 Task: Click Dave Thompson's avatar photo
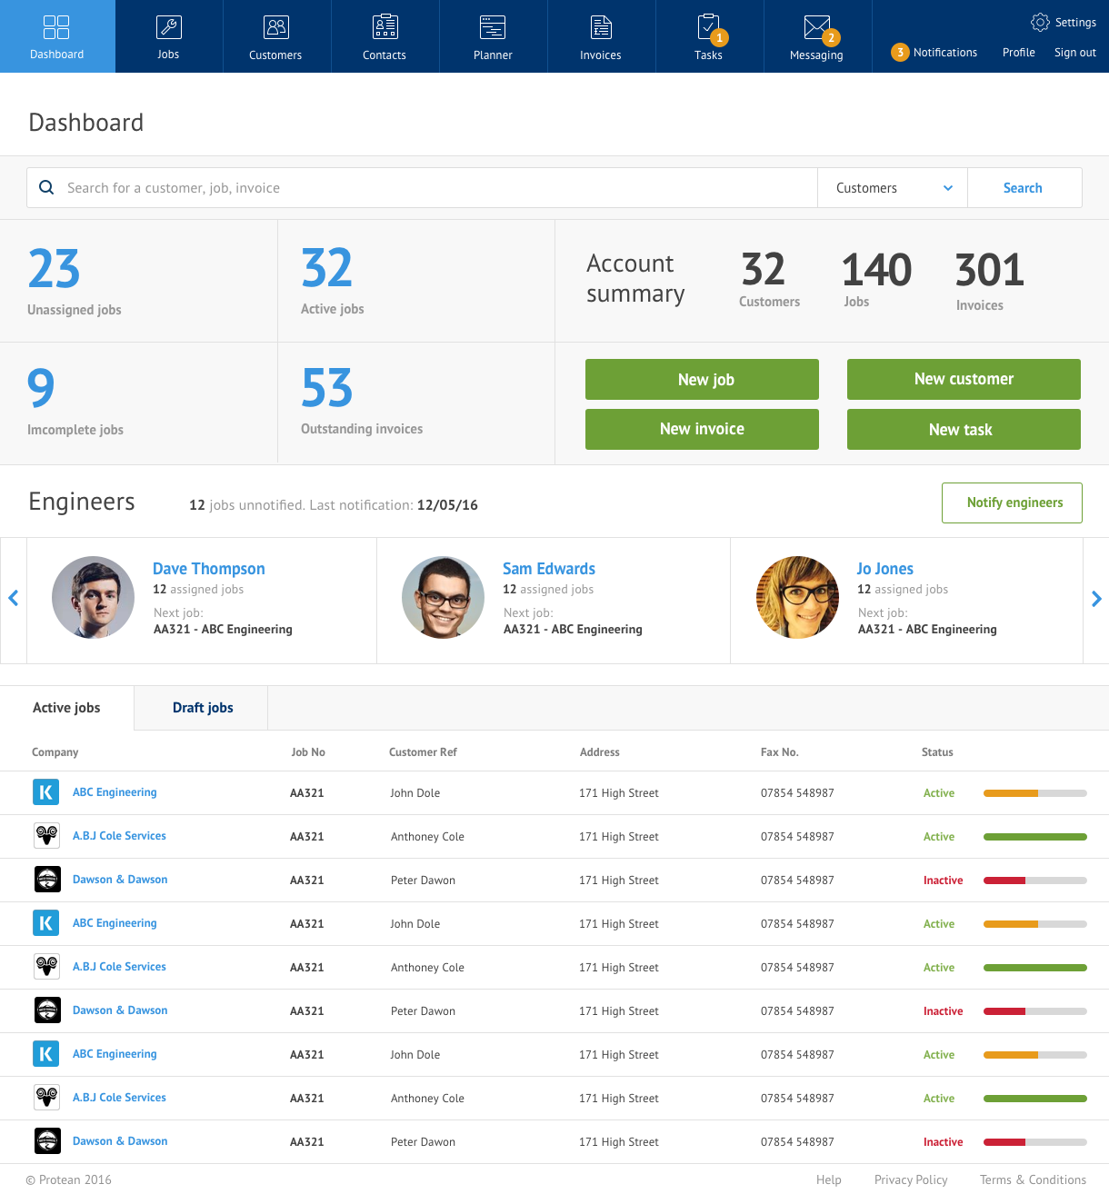coord(93,597)
